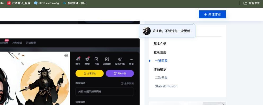This screenshot has height=105, width=263.
Task: Click the 画面描述 prompt text field
Action: point(105,92)
